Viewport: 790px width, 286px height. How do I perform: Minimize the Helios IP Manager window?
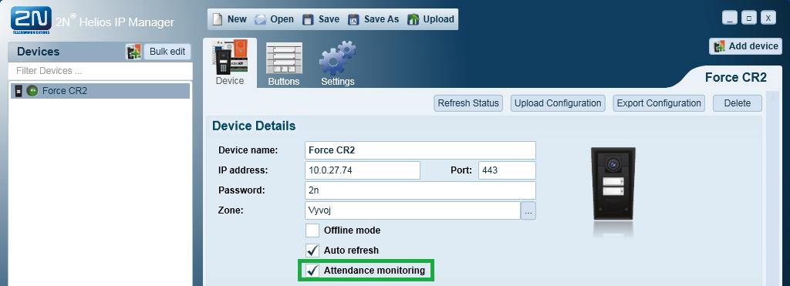click(x=730, y=19)
